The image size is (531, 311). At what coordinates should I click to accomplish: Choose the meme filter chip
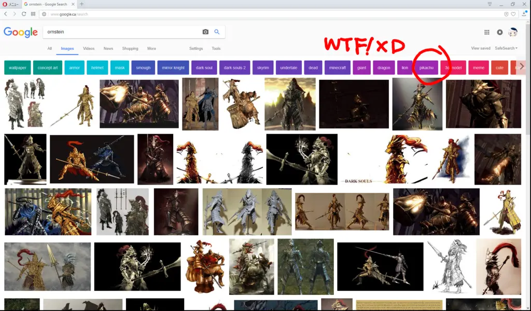click(x=479, y=68)
